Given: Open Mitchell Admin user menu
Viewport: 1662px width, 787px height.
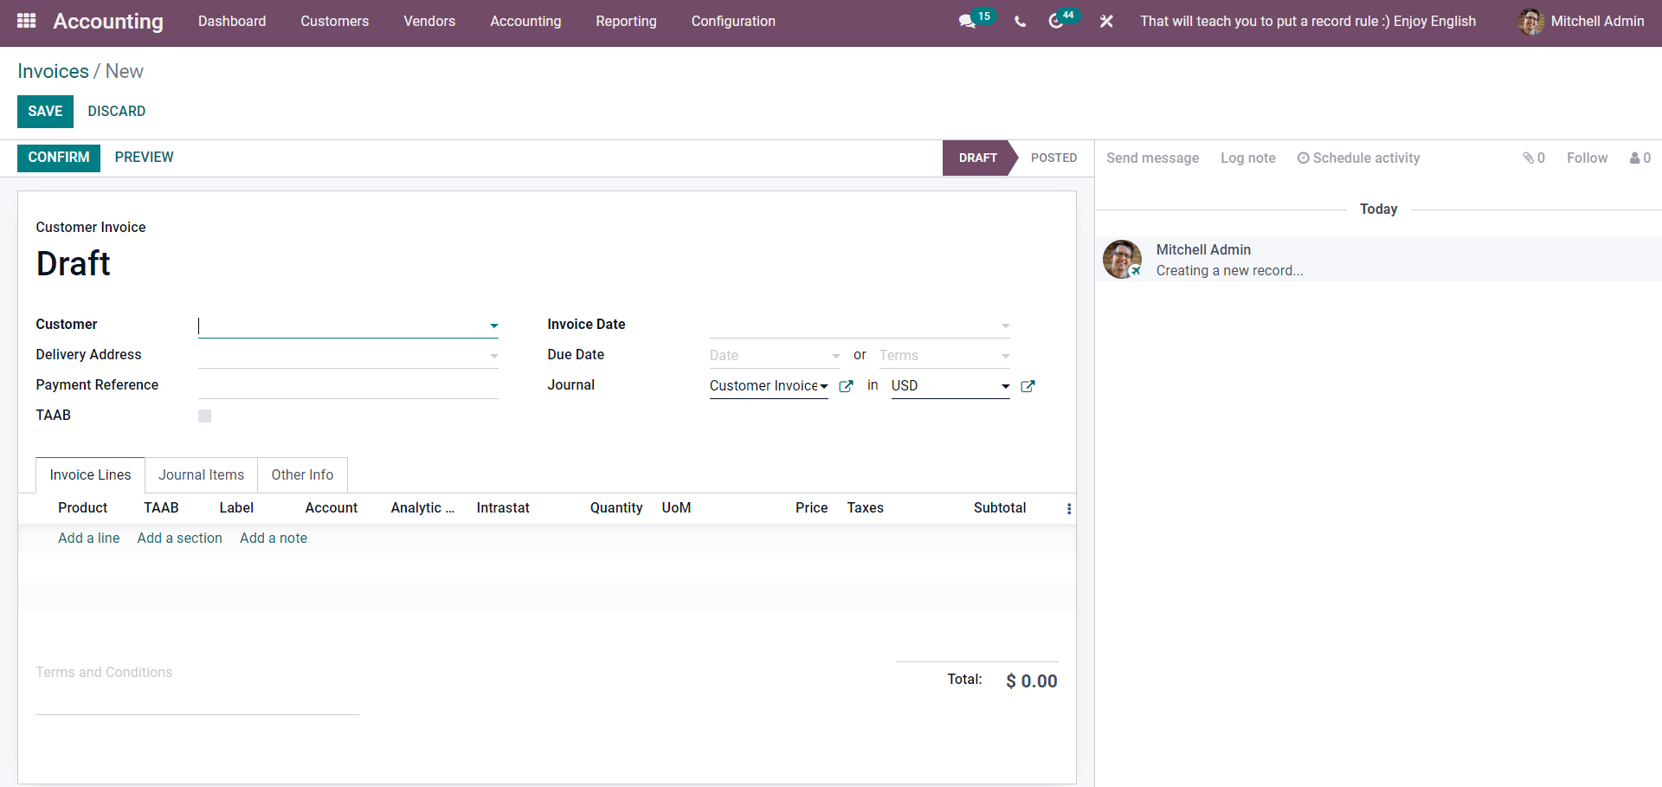Looking at the screenshot, I should pyautogui.click(x=1581, y=22).
